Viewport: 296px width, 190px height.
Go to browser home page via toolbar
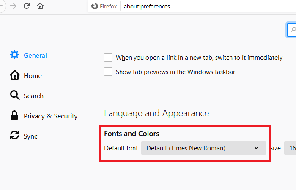40,6
